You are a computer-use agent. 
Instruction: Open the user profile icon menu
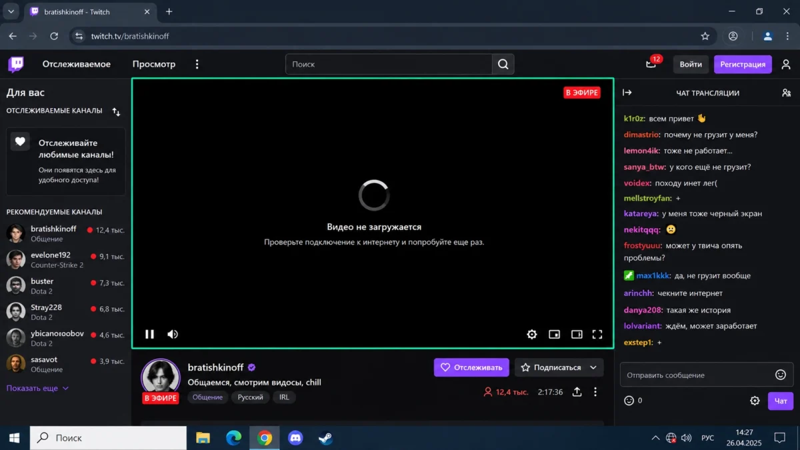tap(786, 64)
